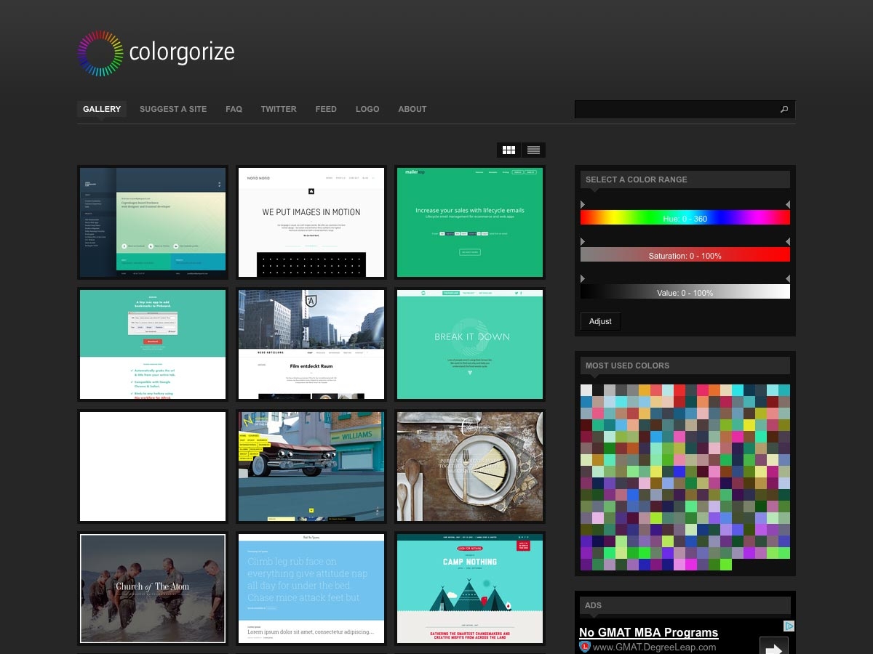Grab the left handle above Hue slider
This screenshot has width=873, height=654.
(583, 205)
